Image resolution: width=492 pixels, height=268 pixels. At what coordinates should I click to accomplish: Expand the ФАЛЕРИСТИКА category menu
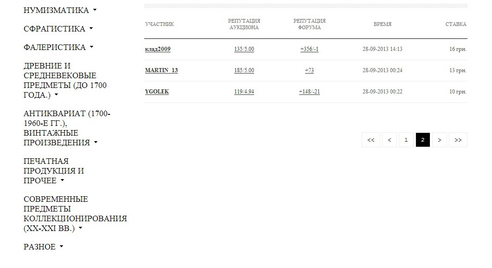coord(58,47)
